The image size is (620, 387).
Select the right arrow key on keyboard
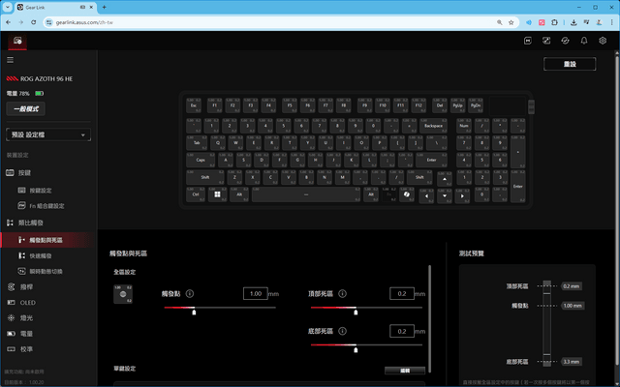coord(462,195)
